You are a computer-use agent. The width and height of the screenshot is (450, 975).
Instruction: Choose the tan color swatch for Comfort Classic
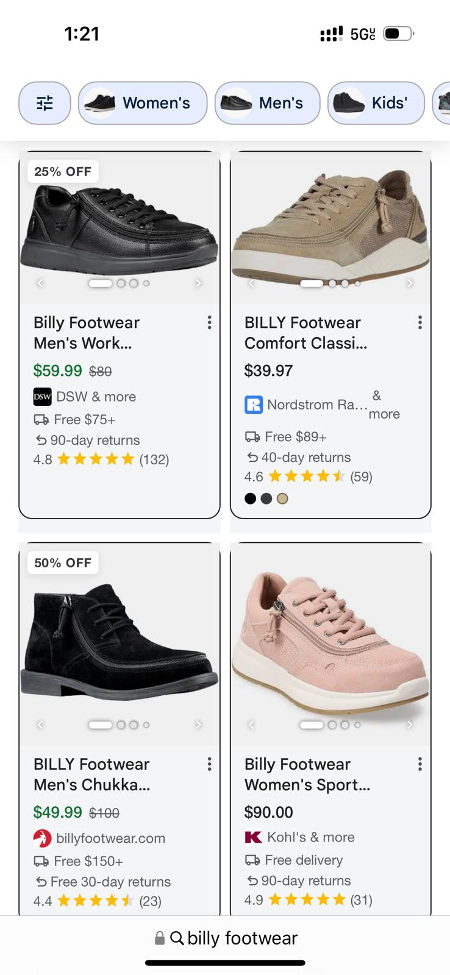[282, 498]
